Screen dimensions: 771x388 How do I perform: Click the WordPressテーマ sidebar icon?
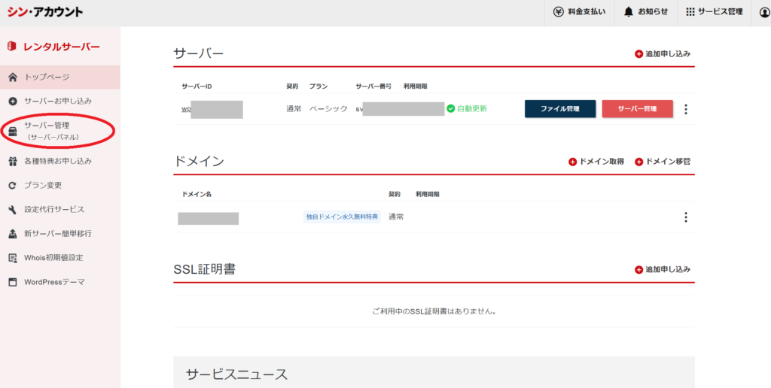[12, 282]
